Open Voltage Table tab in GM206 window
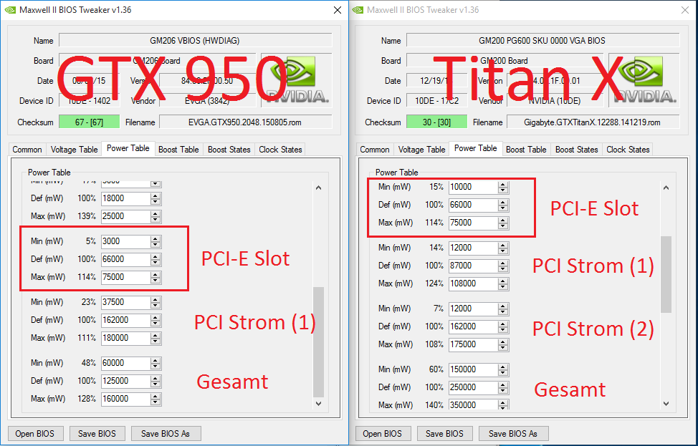 click(x=74, y=150)
